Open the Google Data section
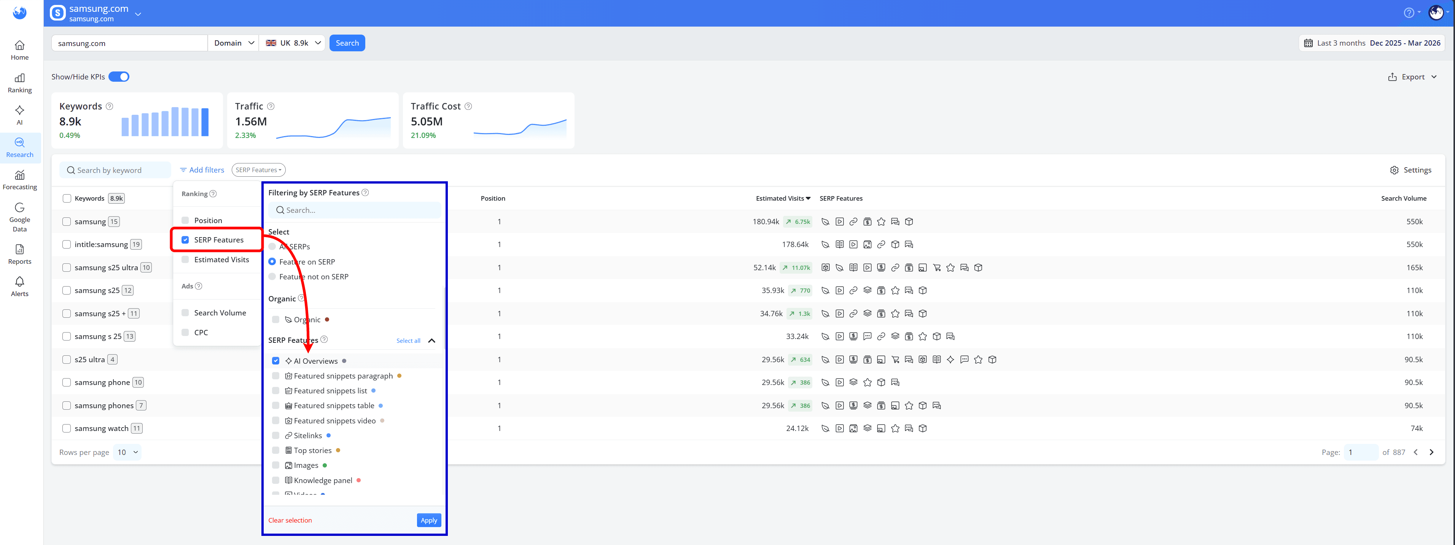Image resolution: width=1455 pixels, height=545 pixels. click(20, 218)
